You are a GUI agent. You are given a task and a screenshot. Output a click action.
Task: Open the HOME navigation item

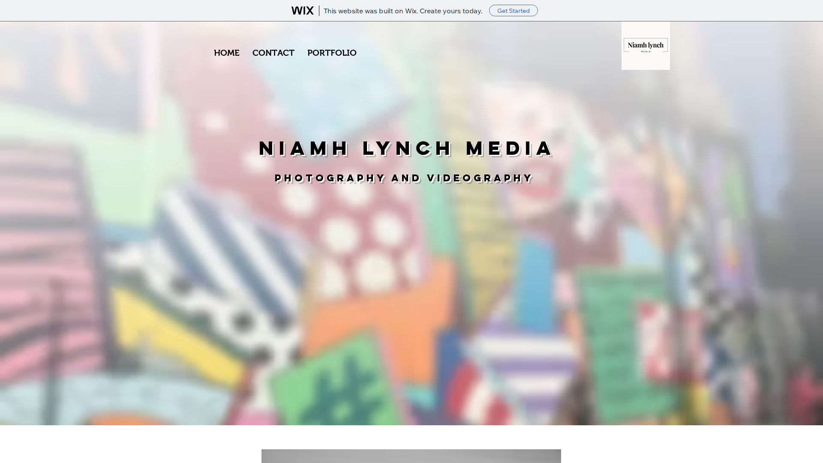pos(226,53)
